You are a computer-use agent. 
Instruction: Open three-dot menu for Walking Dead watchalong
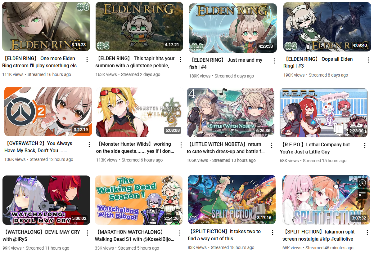click(x=180, y=233)
